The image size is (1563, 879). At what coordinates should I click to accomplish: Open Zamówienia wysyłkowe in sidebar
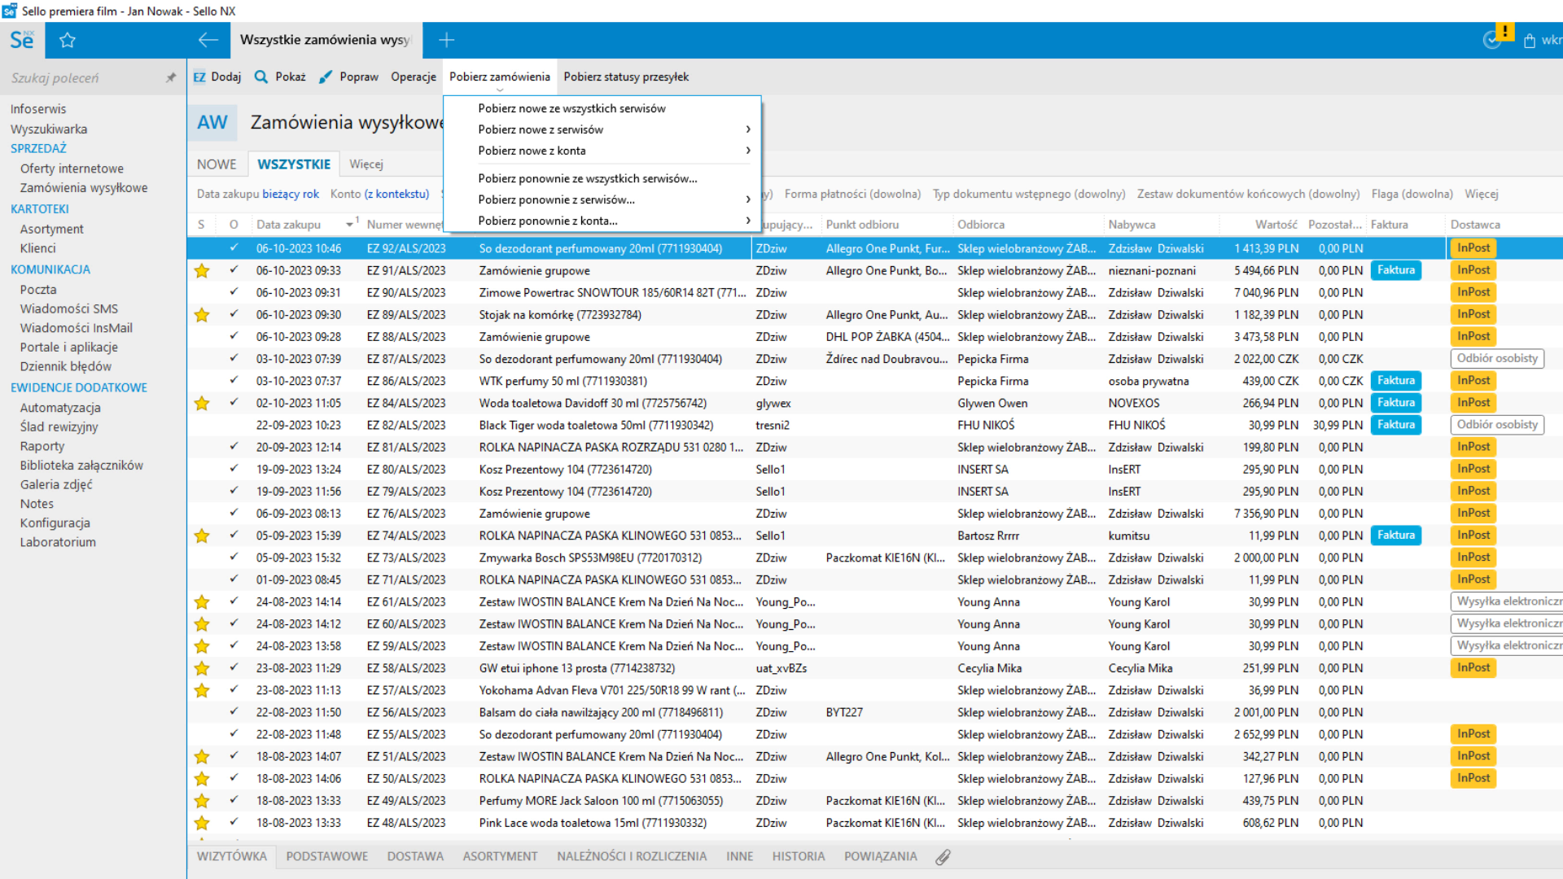click(x=84, y=188)
